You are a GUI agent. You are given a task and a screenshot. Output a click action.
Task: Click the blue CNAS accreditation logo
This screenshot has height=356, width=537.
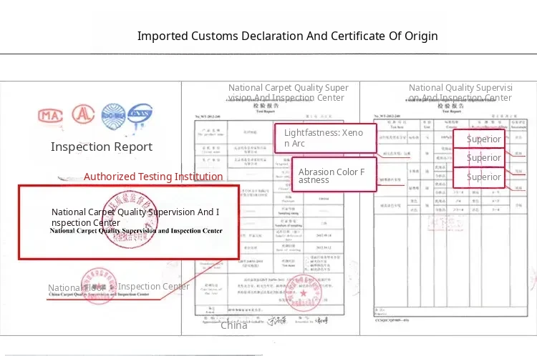tap(140, 116)
